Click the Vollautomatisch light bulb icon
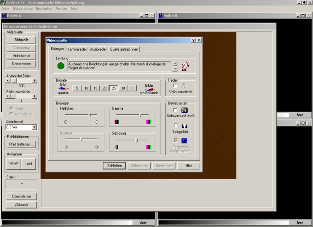313x227 pixels. pos(184,85)
